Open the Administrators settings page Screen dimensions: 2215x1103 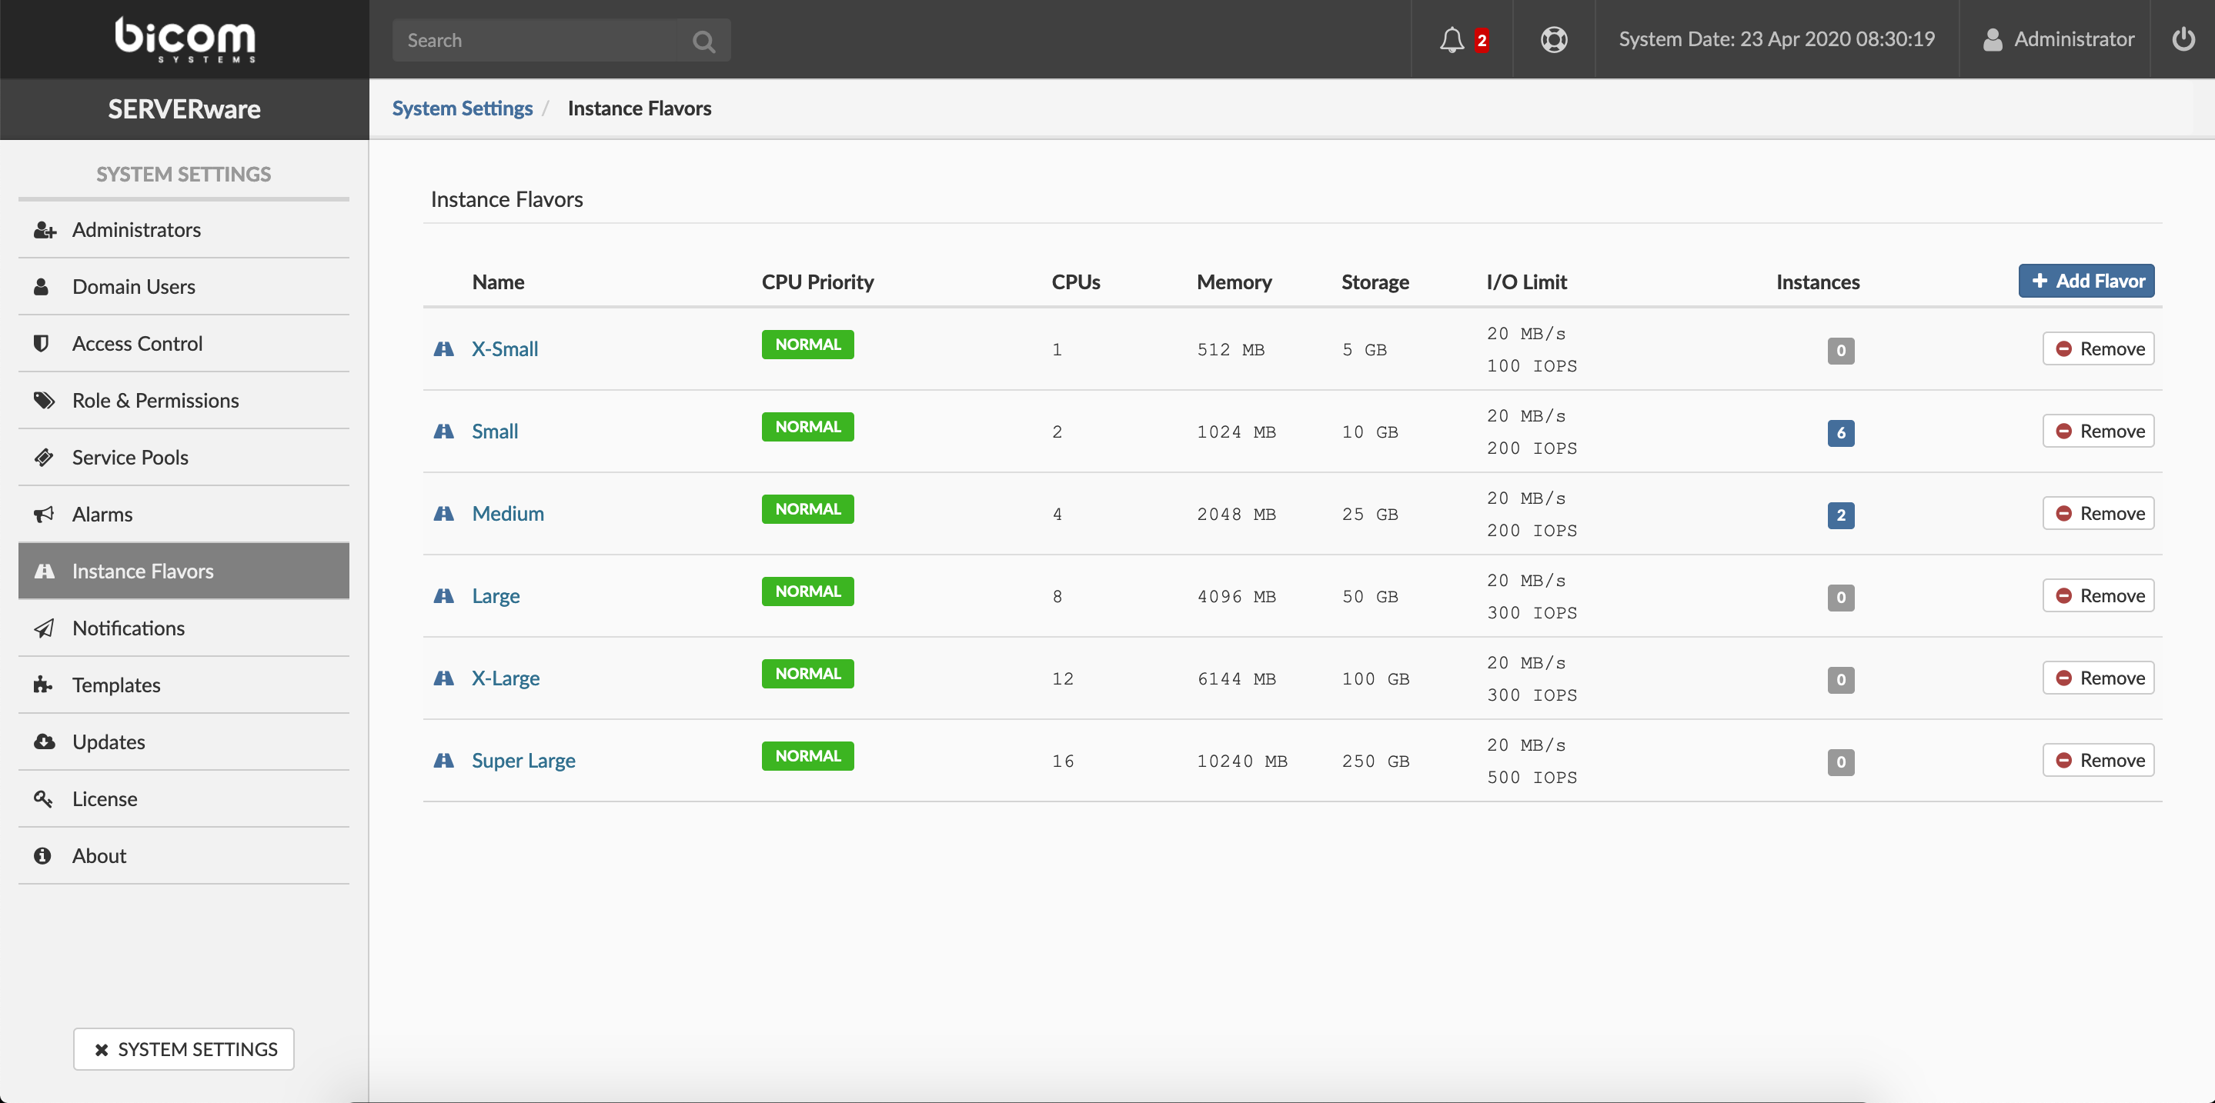[136, 229]
